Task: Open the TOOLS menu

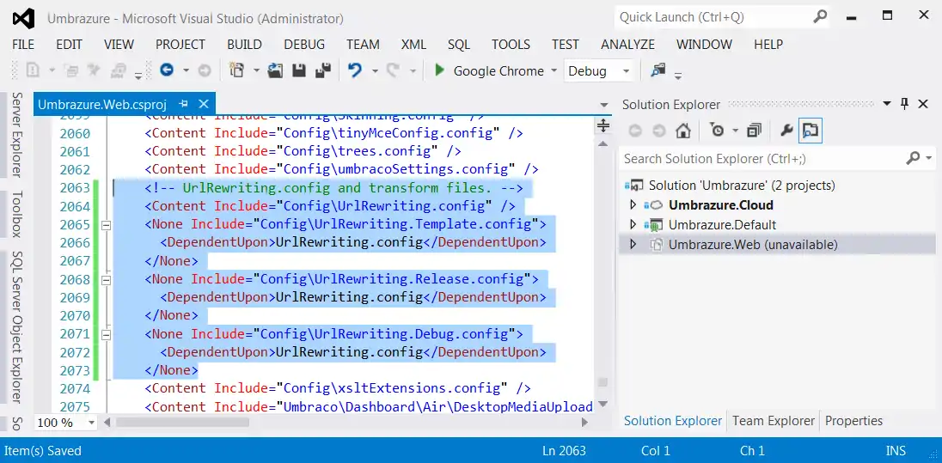Action: point(511,45)
